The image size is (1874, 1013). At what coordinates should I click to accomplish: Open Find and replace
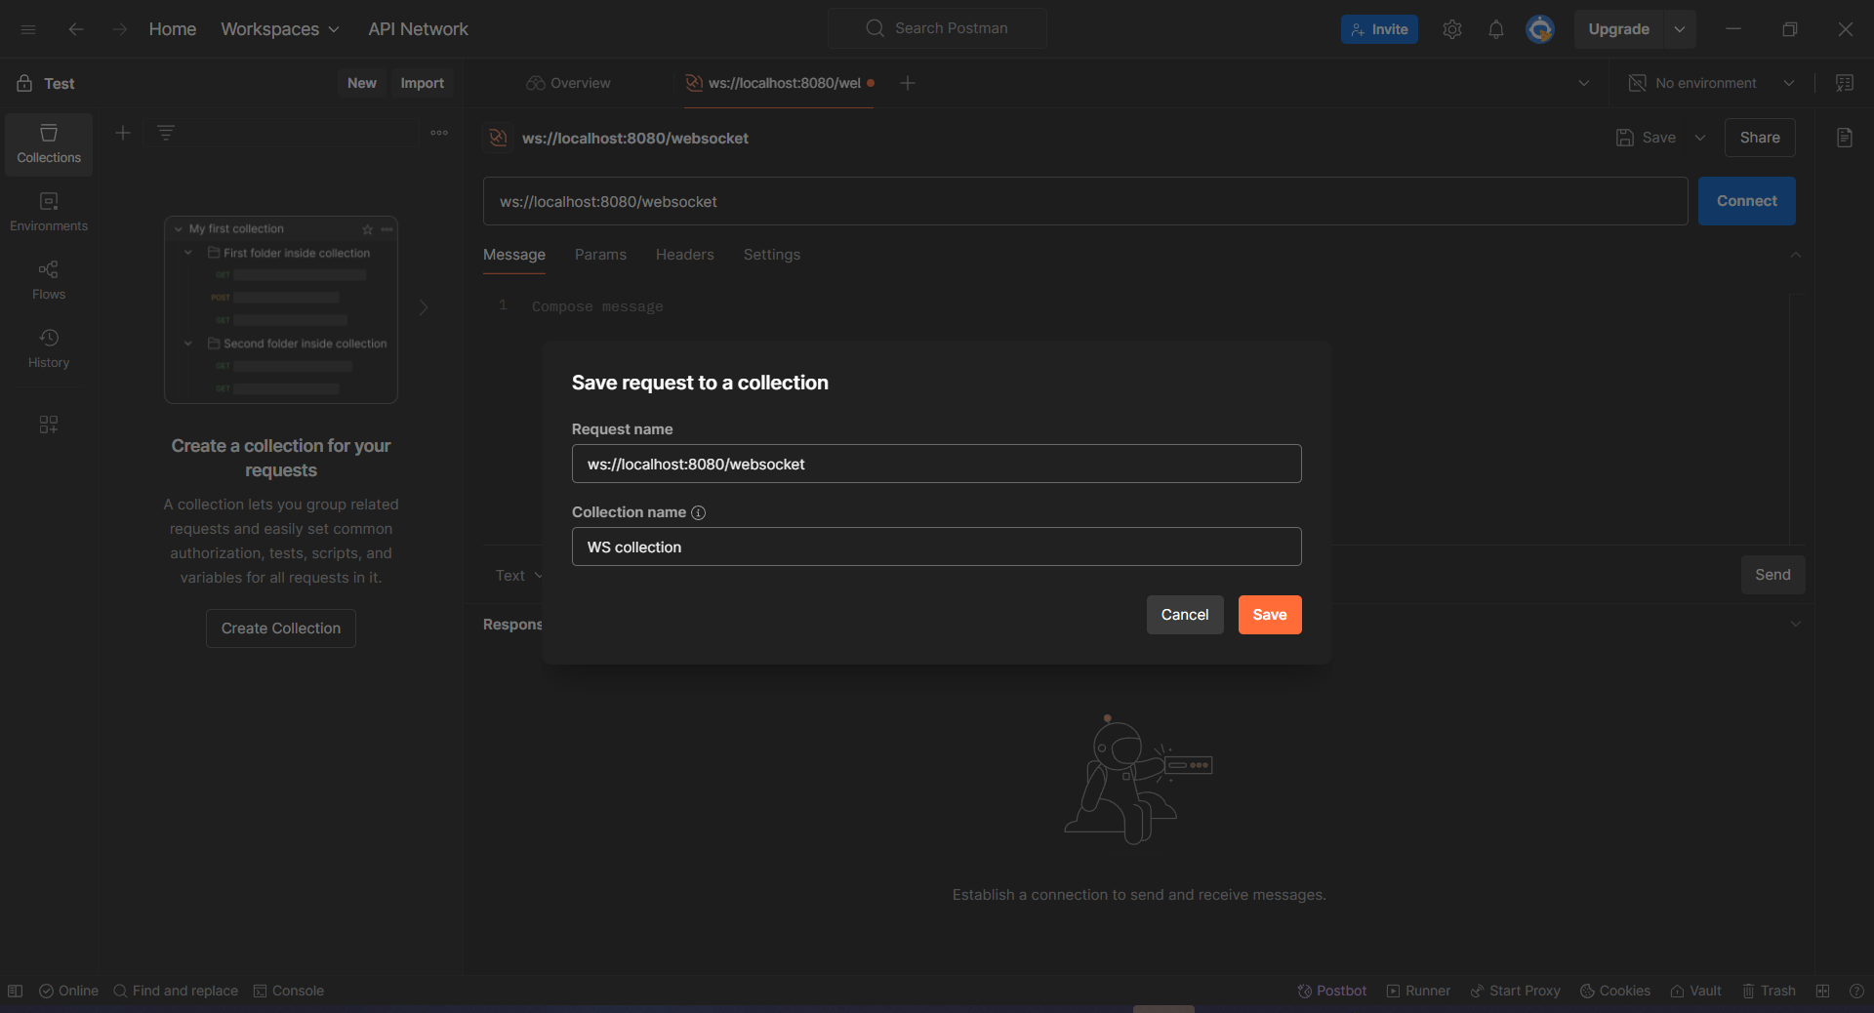[176, 991]
